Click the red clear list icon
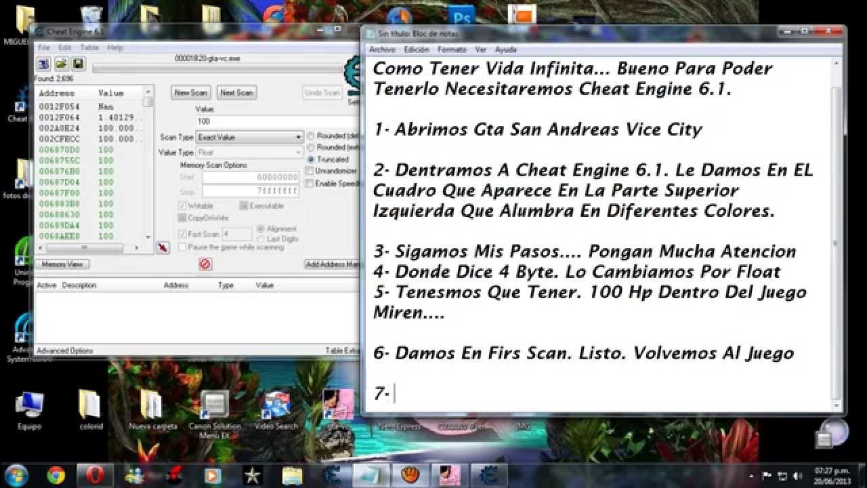 pos(205,264)
